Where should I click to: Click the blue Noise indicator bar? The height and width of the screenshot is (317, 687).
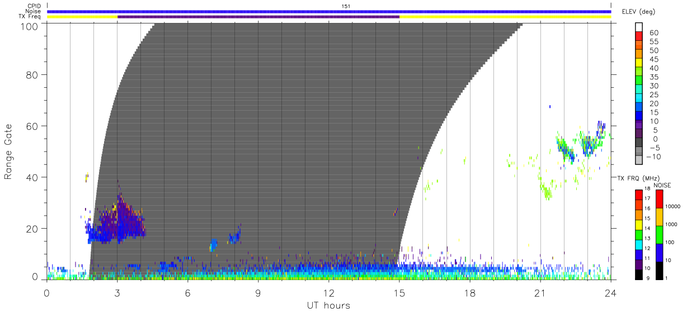(x=329, y=11)
